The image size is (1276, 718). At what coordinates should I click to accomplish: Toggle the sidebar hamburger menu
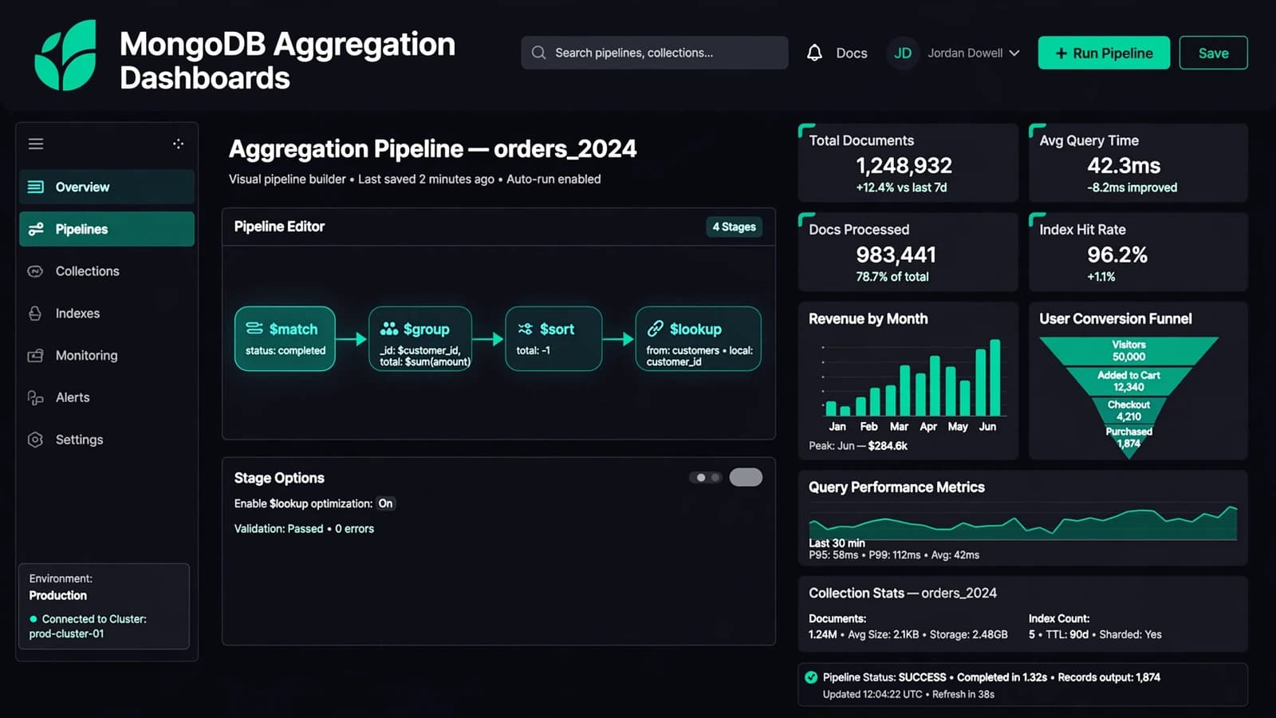click(36, 144)
